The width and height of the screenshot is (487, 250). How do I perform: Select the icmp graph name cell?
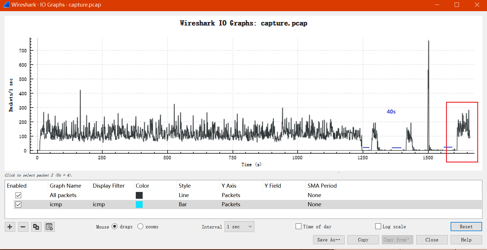click(x=56, y=205)
